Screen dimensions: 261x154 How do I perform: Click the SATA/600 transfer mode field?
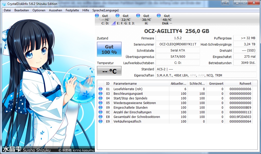click(178, 57)
